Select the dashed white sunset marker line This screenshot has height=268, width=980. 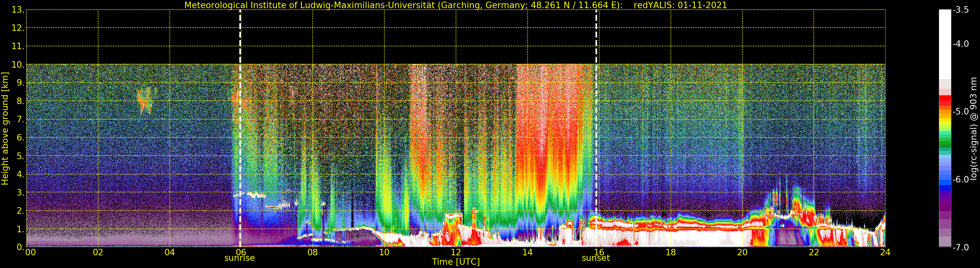pyautogui.click(x=596, y=128)
